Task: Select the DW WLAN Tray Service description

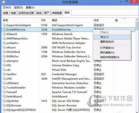Action: click(66, 48)
